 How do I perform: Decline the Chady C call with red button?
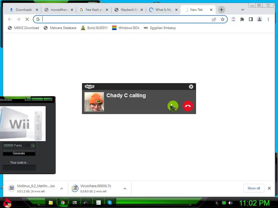click(x=188, y=106)
